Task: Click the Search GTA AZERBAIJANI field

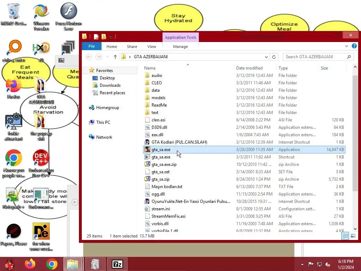Action: click(x=318, y=57)
